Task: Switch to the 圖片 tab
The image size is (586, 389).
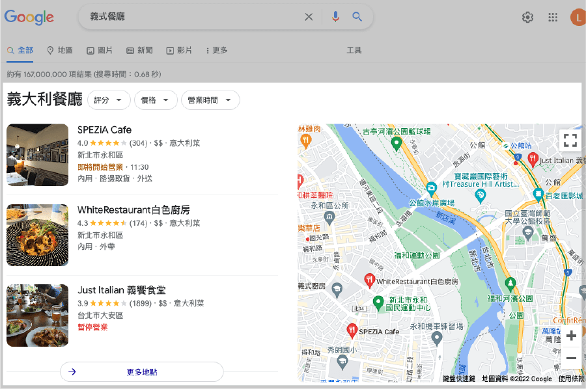Action: coord(100,50)
